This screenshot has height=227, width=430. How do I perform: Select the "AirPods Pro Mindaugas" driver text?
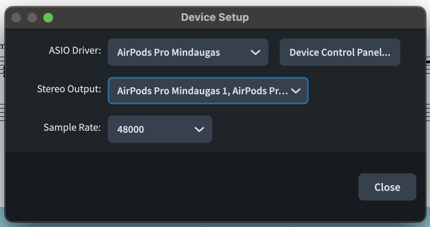point(168,53)
